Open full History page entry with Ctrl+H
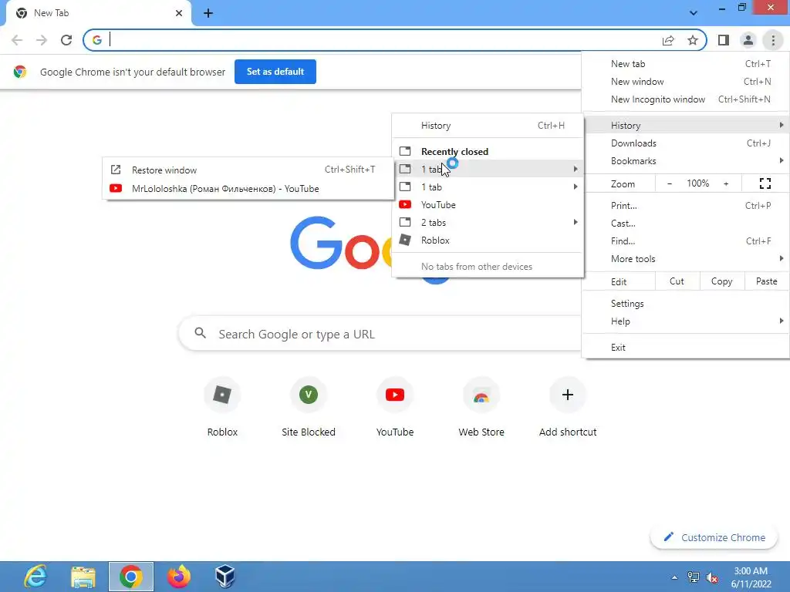This screenshot has height=592, width=790. pos(488,126)
